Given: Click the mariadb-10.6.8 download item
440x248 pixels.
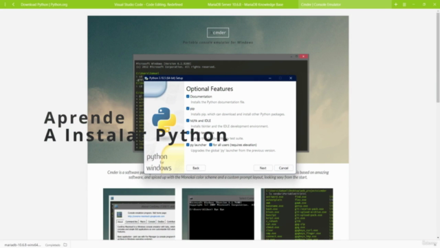Looking at the screenshot, I should point(23,245).
